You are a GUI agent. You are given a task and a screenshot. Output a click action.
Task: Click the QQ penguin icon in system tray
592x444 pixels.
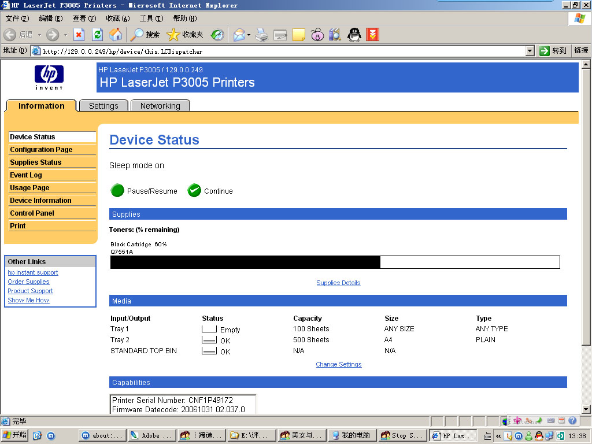[539, 436]
